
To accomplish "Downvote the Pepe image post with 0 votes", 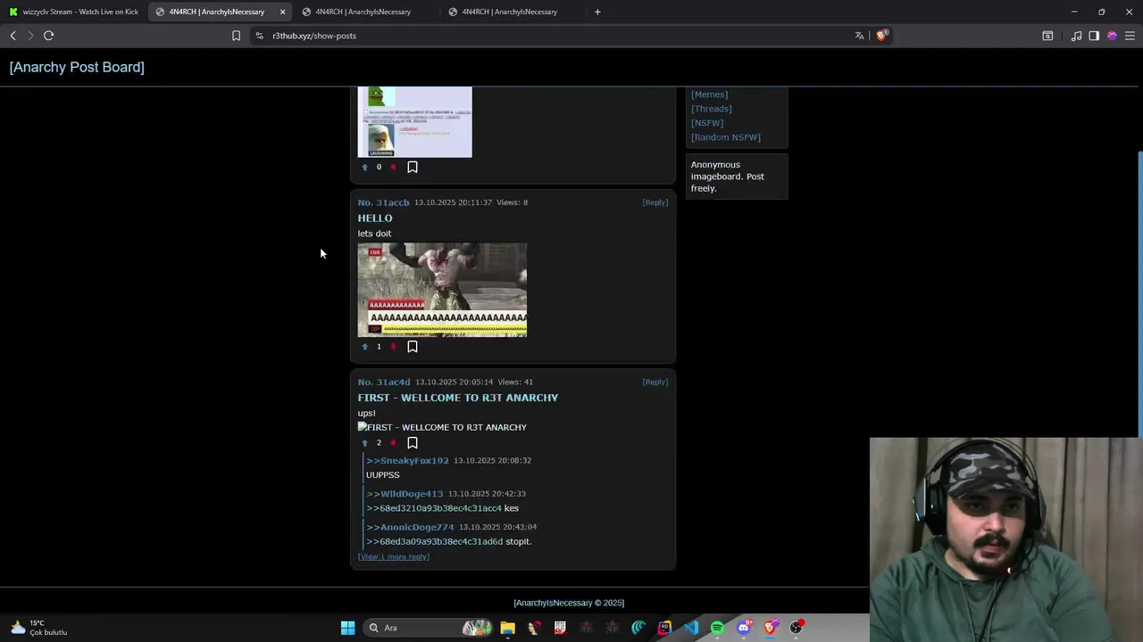I will tap(393, 167).
